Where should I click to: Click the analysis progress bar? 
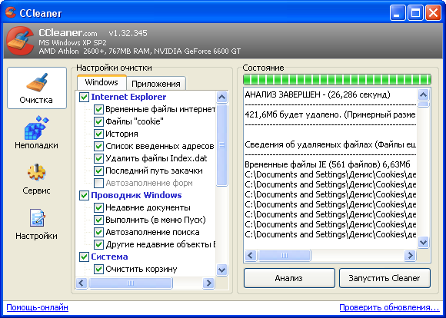(x=337, y=80)
